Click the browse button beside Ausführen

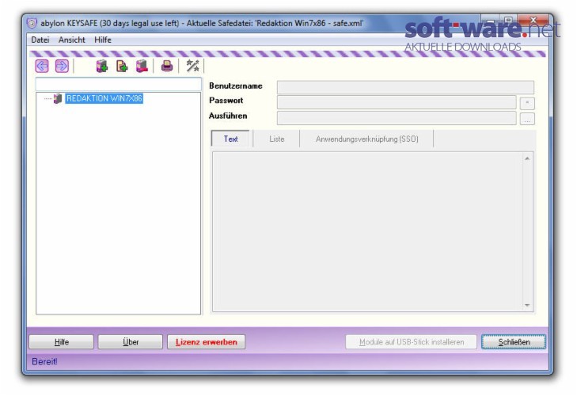pyautogui.click(x=527, y=119)
